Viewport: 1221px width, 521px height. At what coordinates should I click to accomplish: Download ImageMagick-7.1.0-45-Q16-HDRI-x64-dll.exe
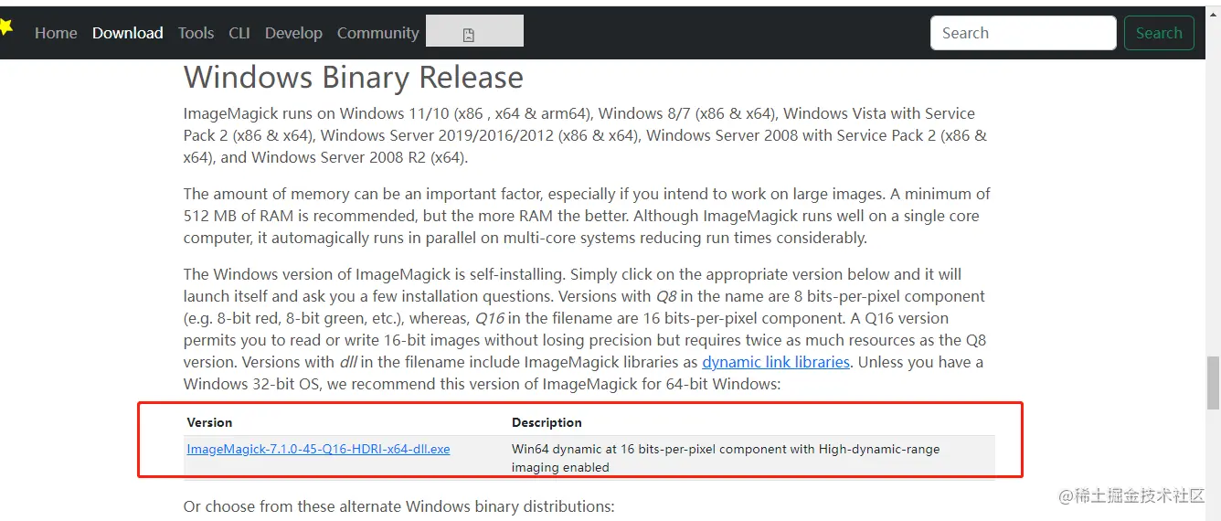coord(318,449)
